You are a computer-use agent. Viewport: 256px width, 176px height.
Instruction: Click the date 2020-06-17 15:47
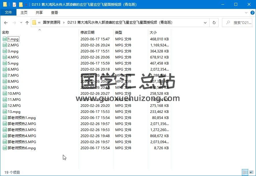pyautogui.click(x=95, y=39)
